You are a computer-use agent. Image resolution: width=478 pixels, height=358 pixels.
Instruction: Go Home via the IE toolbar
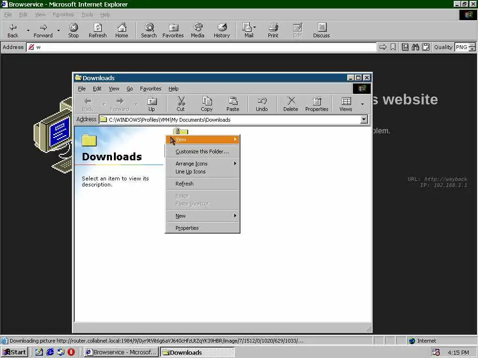pyautogui.click(x=122, y=30)
